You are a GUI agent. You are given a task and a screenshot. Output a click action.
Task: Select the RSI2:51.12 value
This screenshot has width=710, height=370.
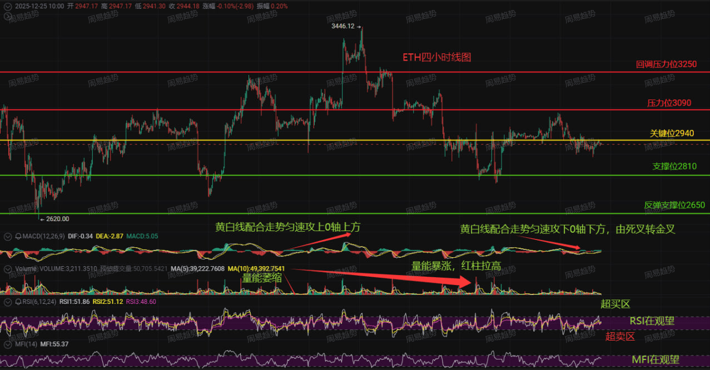[109, 302]
